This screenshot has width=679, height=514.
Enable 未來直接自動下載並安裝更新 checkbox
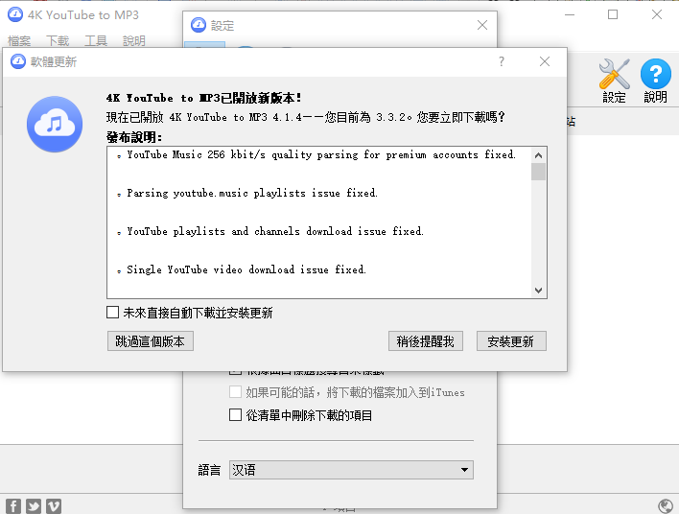coord(113,313)
